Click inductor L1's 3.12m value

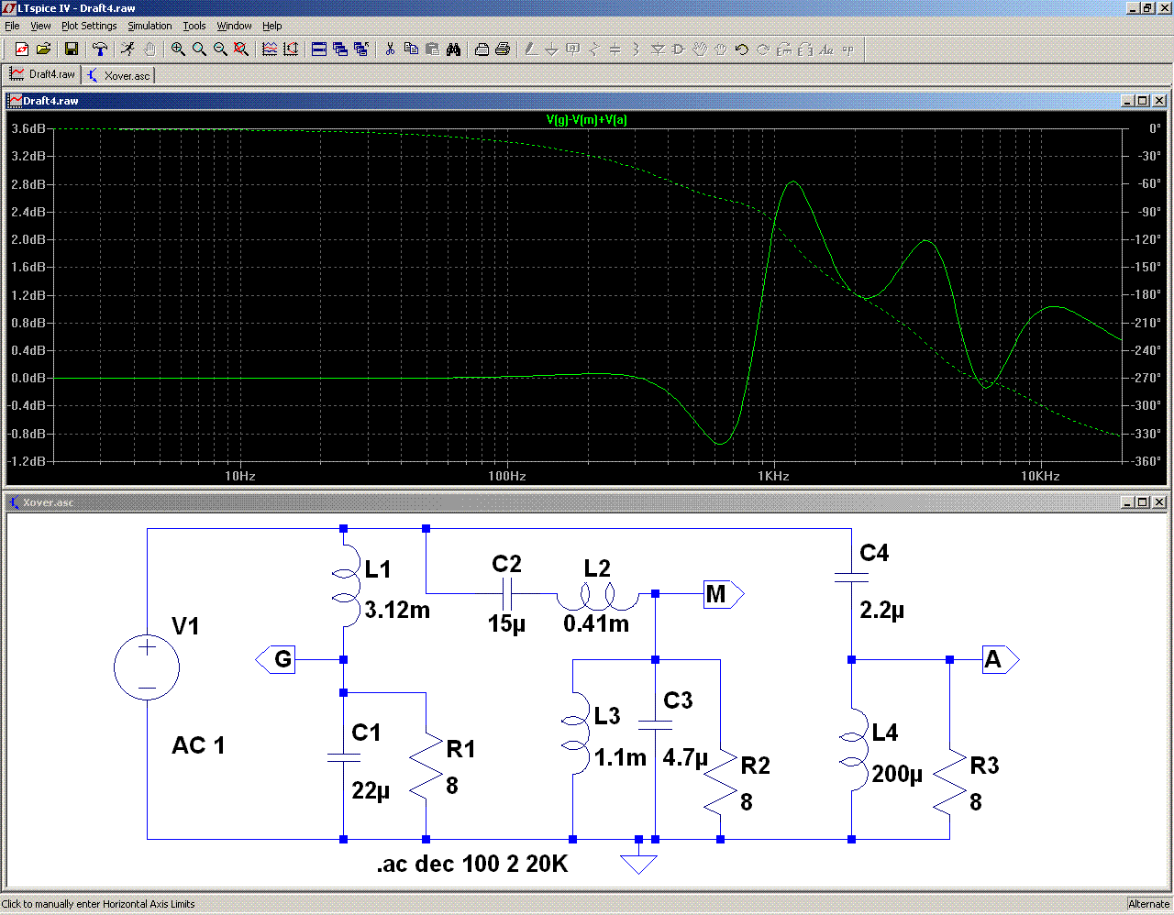[x=397, y=610]
